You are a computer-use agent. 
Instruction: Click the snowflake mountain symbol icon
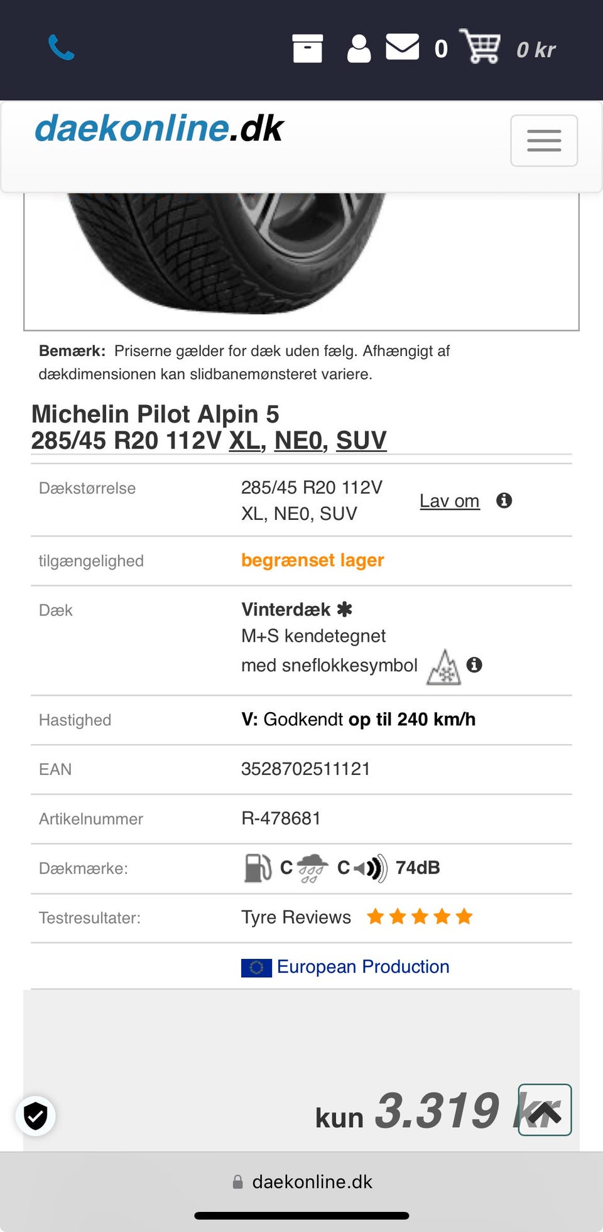pyautogui.click(x=443, y=667)
